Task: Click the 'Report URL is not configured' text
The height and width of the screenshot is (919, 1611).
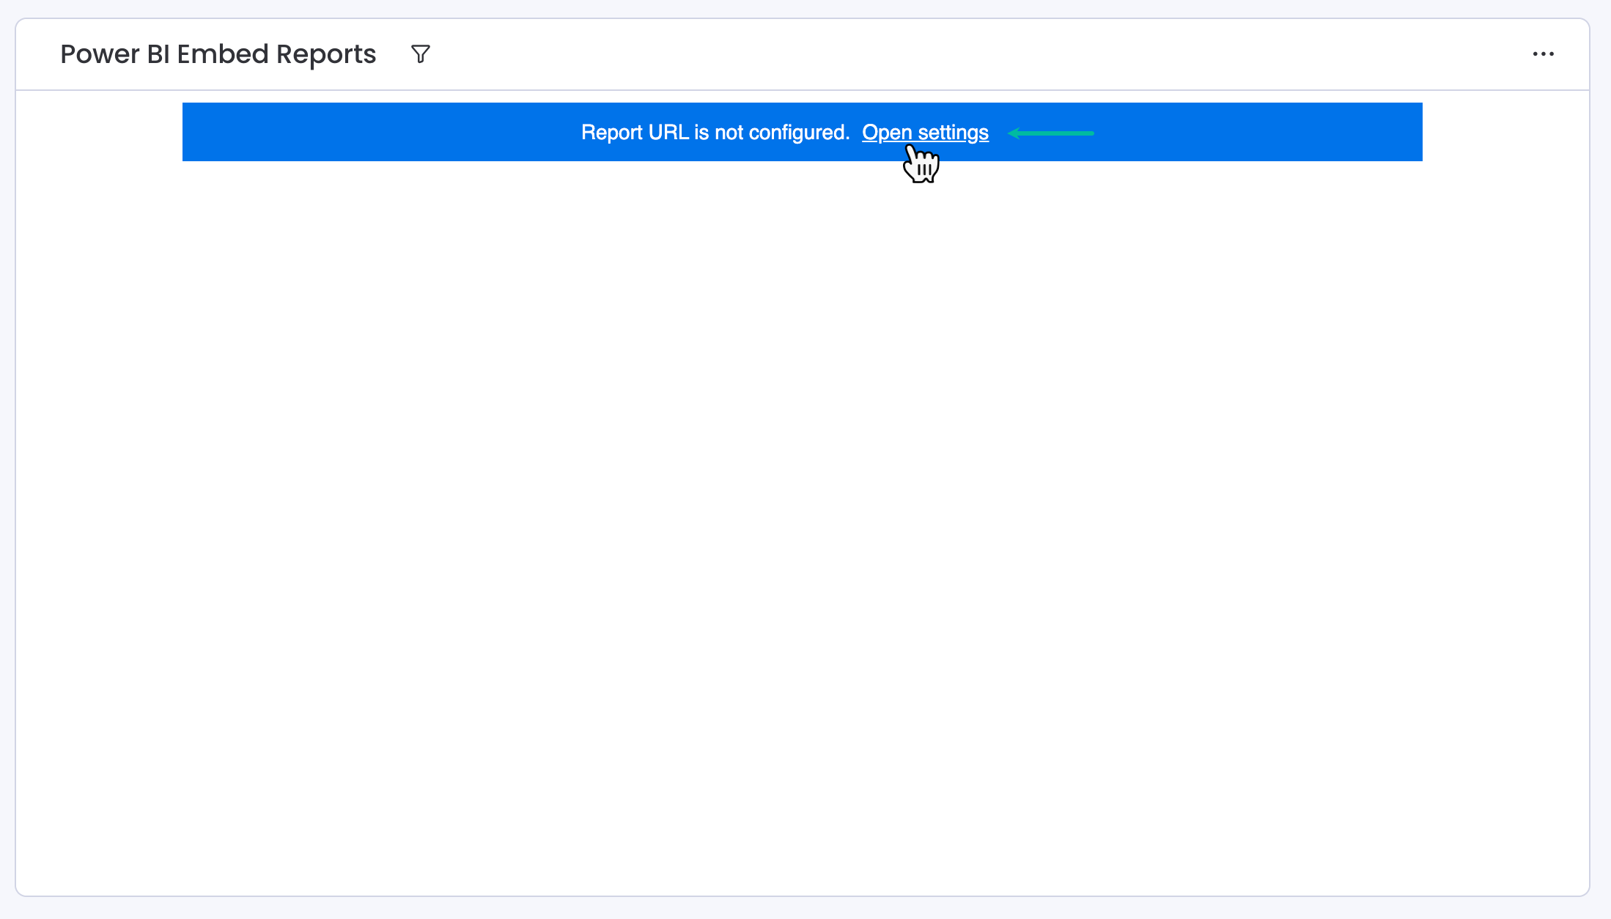Action: pos(715,133)
